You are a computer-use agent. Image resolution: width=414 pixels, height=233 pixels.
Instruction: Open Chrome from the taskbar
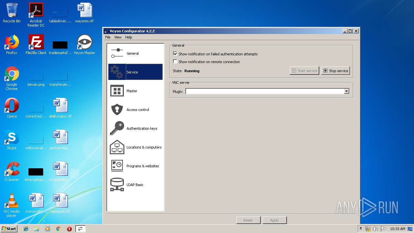coord(58,229)
